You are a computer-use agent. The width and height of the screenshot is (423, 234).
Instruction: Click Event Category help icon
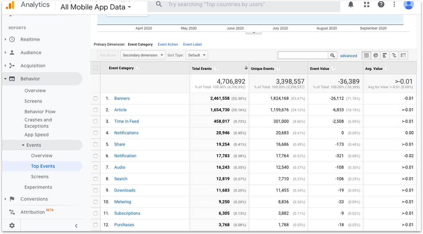coord(138,68)
